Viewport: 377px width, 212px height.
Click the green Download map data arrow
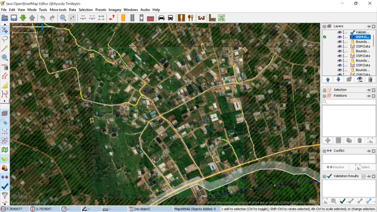point(23,18)
